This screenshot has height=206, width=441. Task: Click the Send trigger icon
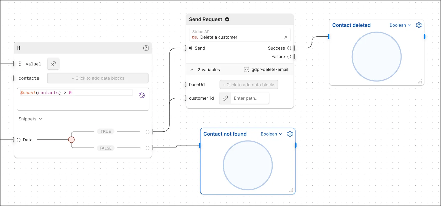[x=190, y=48]
